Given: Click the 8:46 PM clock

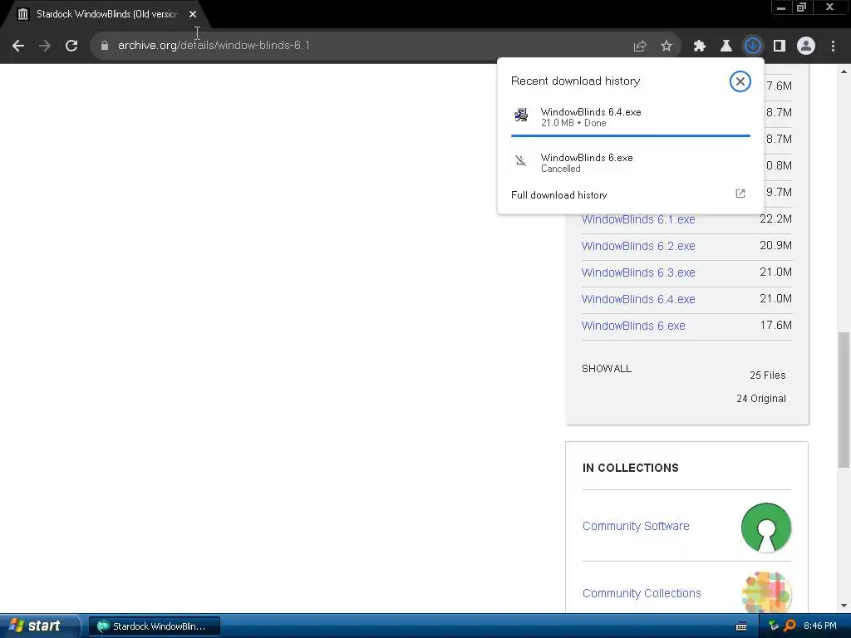Looking at the screenshot, I should click(x=820, y=626).
